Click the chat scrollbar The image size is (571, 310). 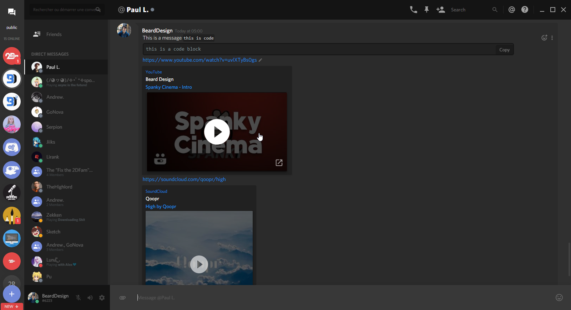pyautogui.click(x=569, y=259)
